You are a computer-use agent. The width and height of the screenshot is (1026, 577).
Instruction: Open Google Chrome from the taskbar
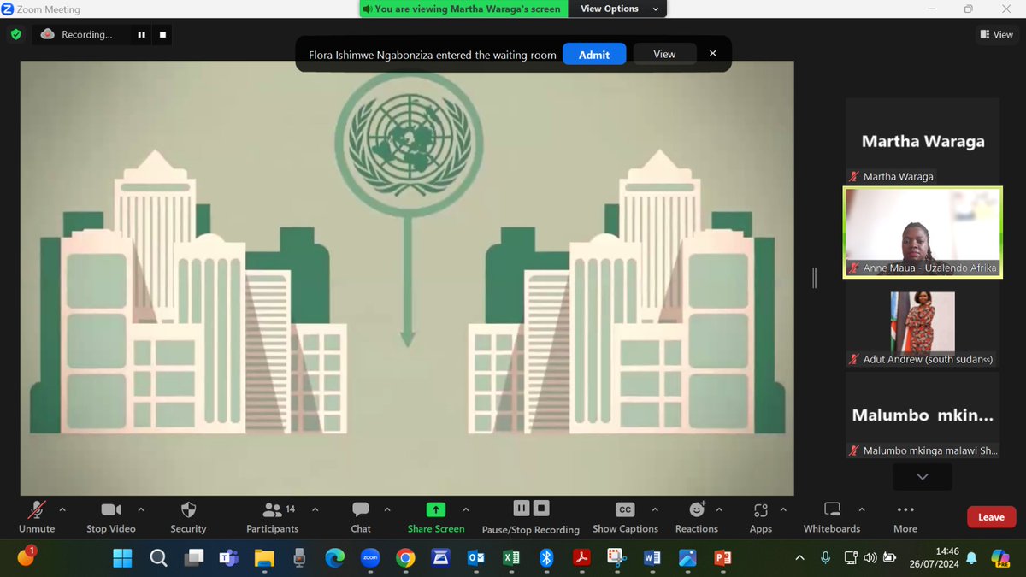pyautogui.click(x=405, y=558)
